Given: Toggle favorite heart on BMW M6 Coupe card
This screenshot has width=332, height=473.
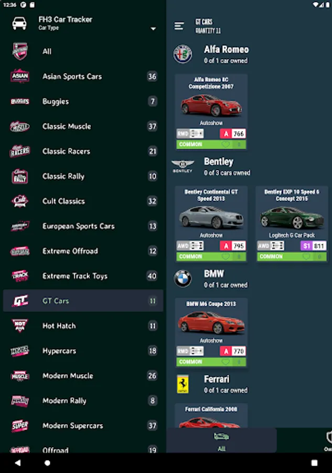Looking at the screenshot, I should (226, 362).
